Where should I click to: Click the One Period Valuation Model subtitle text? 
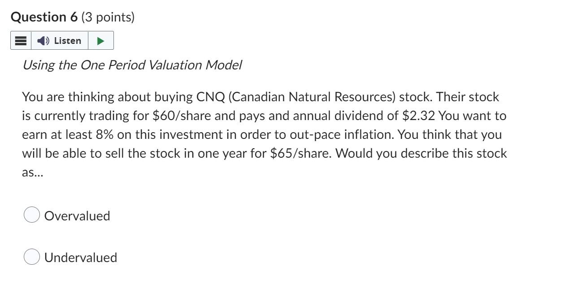[132, 65]
